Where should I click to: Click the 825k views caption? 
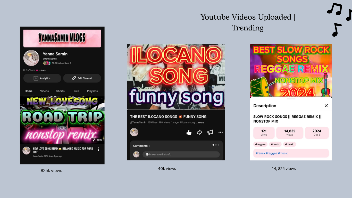tap(51, 170)
